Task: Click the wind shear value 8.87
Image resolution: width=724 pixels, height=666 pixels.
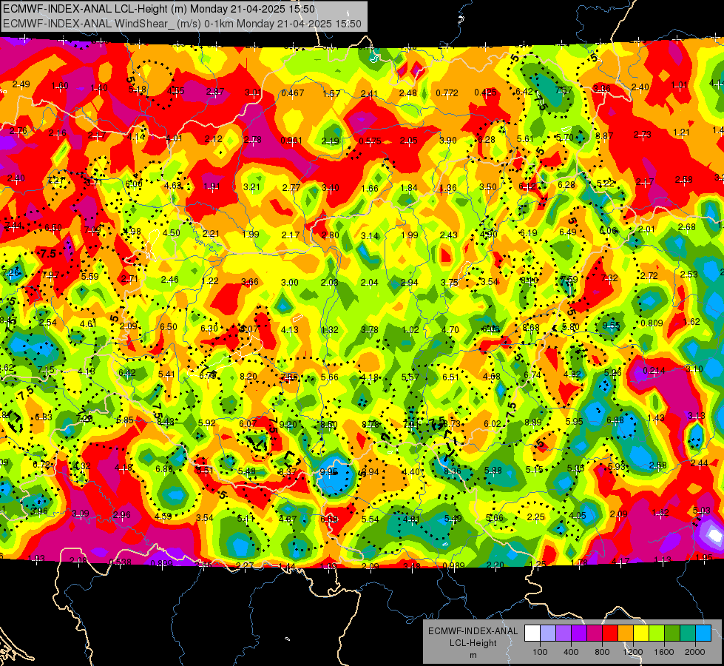Action: click(x=604, y=135)
